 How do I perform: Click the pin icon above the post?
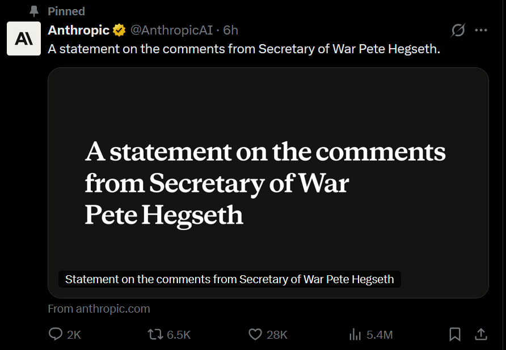pos(34,11)
